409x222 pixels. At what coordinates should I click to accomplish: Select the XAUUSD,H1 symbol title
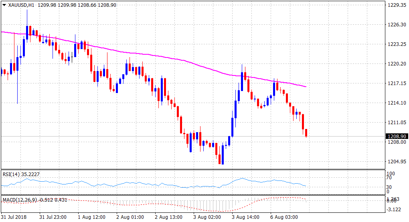(21, 5)
